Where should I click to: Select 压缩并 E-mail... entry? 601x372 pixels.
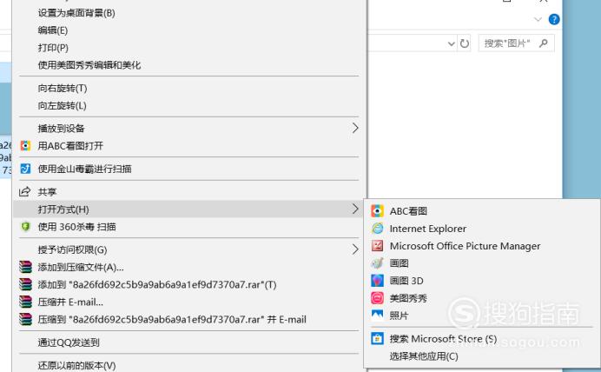point(70,302)
